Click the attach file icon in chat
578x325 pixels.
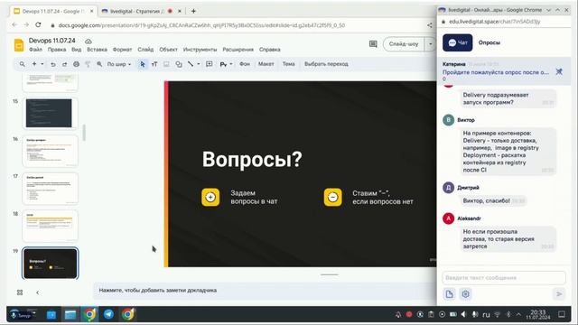(450, 294)
